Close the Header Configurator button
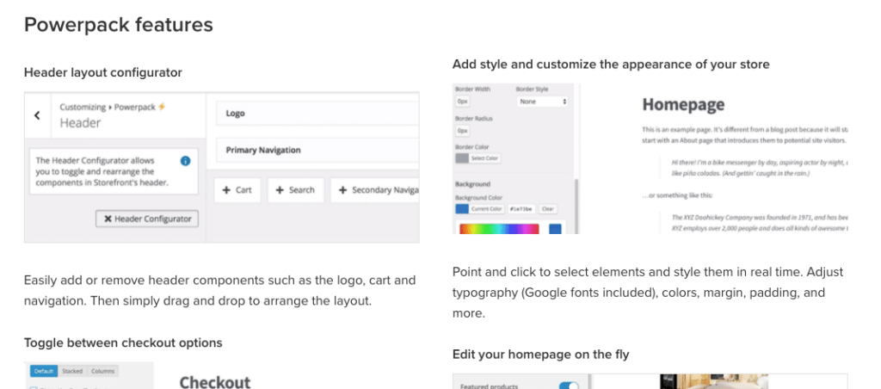Image resolution: width=881 pixels, height=389 pixels. 147,219
